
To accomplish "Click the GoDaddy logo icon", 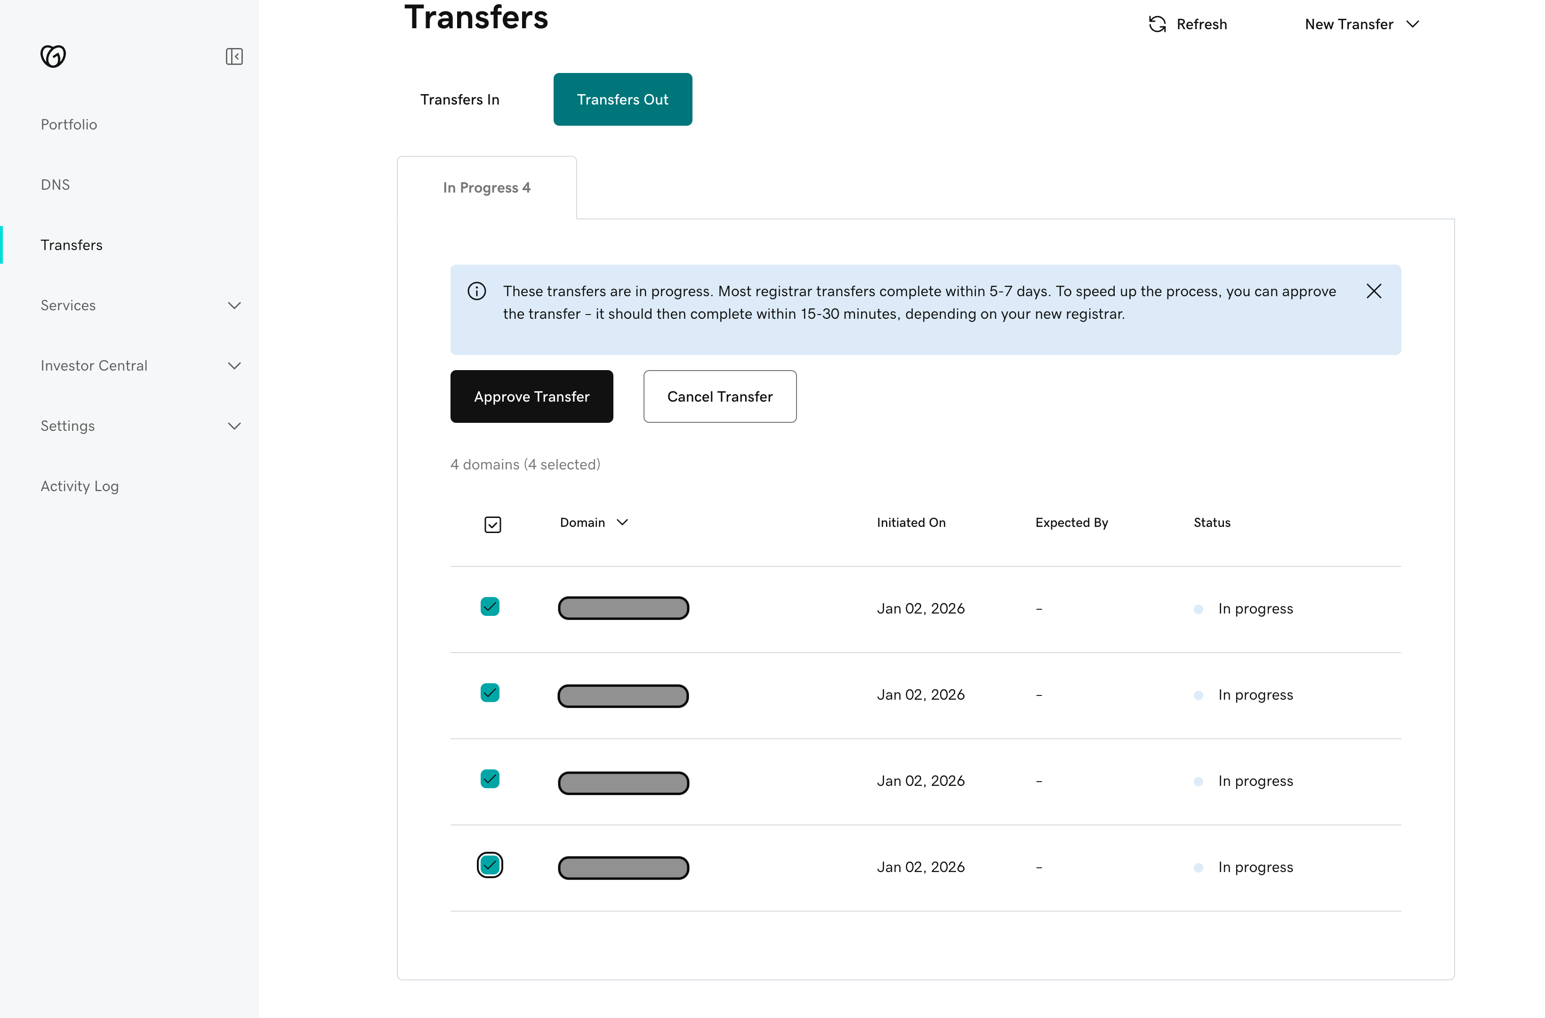I will (53, 57).
